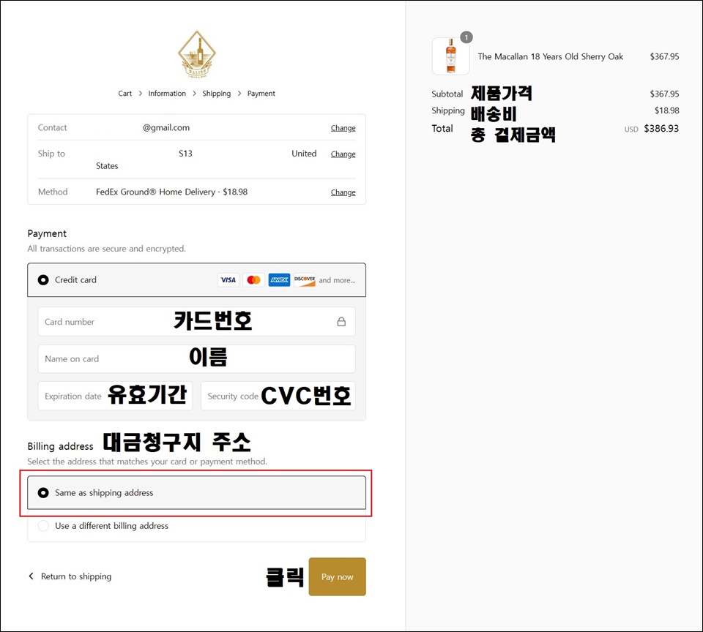Screen dimensions: 703x632
Task: Click the Discover card icon
Action: pyautogui.click(x=305, y=280)
